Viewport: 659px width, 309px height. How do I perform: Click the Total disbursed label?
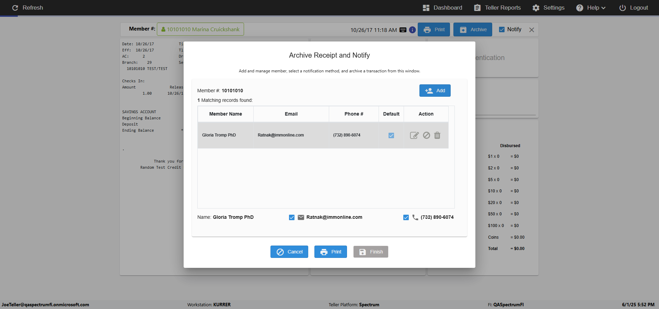[x=493, y=249]
